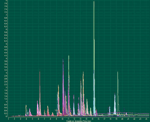This screenshot has width=150, height=122.
Task: Click the white-purple peak near 12 minutes
Action: point(74,105)
